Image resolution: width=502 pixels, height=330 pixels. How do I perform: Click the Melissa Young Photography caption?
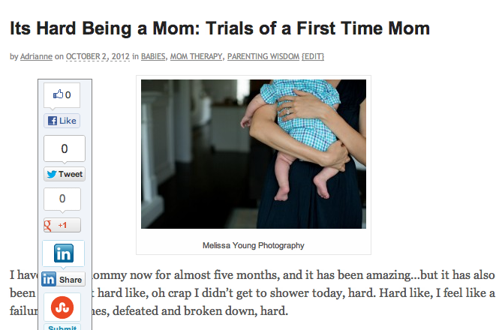(x=254, y=245)
